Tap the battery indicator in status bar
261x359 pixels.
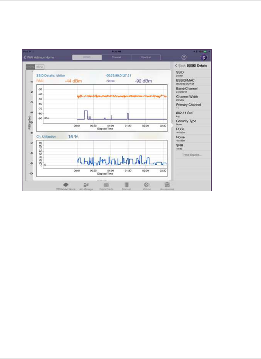pos(206,52)
